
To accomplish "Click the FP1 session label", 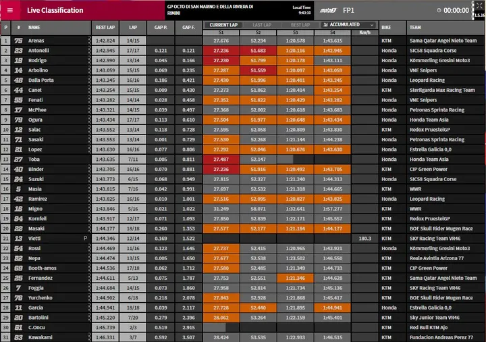I will tap(348, 11).
